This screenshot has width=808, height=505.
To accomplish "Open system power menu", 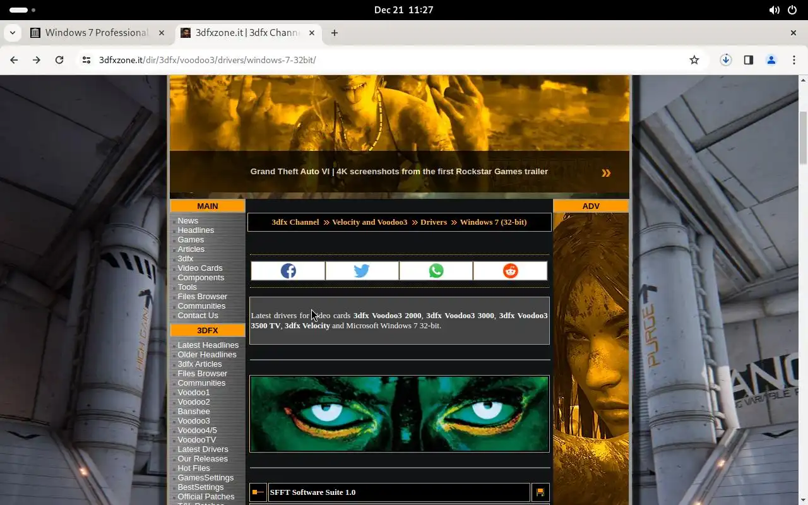I will click(792, 10).
